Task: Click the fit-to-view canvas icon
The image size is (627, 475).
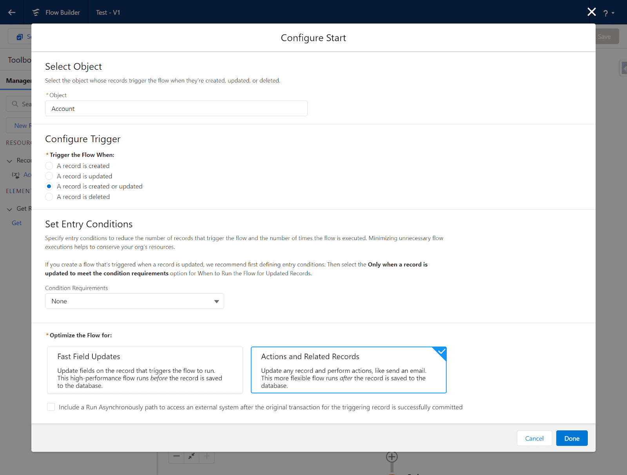Action: pyautogui.click(x=192, y=456)
